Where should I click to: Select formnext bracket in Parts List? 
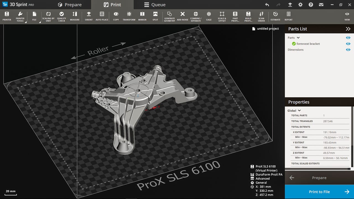pyautogui.click(x=308, y=44)
